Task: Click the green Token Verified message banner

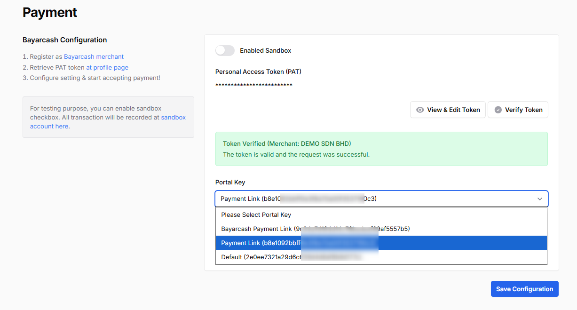Action: 381,149
